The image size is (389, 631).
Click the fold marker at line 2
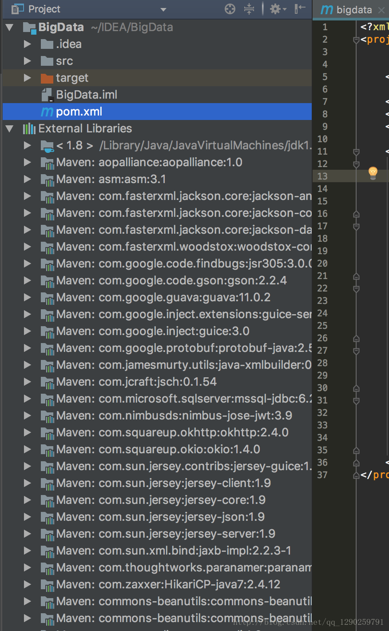pos(356,40)
